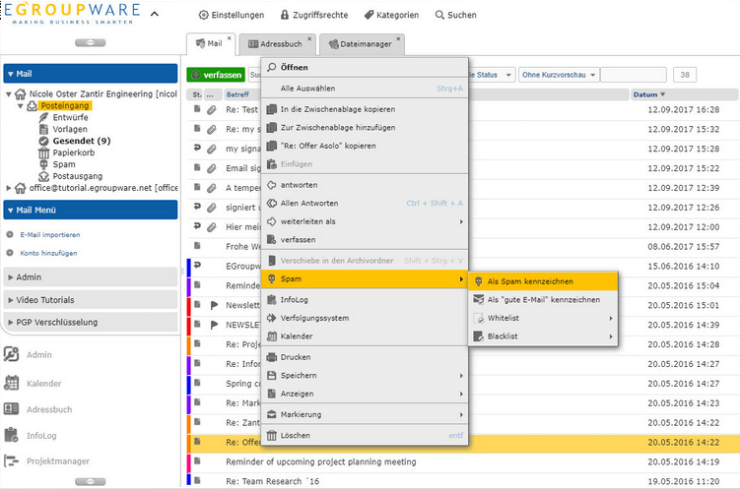Screen dimensions: 740x489
Task: Select In die Zwischenablage kopieren
Action: coord(365,109)
